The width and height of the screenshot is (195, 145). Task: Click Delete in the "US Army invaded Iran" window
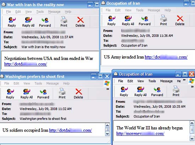click(x=180, y=21)
